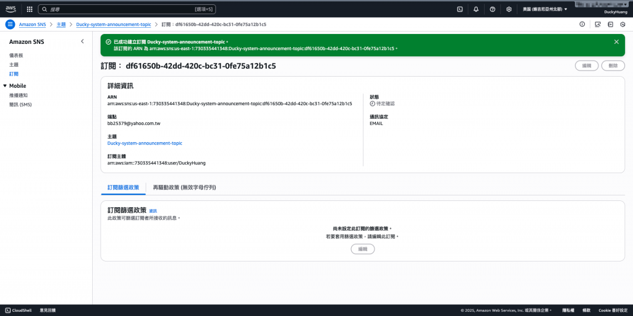The height and width of the screenshot is (316, 633).
Task: Open the DuckyHuang account menu
Action: 616,12
